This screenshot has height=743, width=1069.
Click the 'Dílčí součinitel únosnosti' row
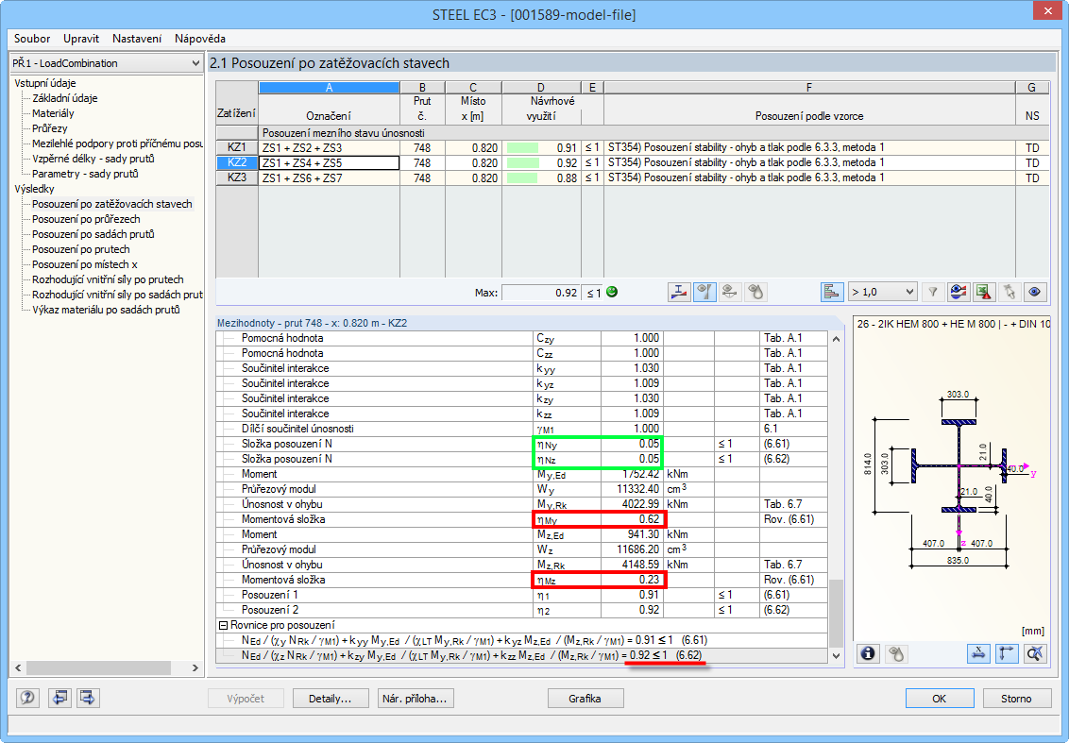click(521, 429)
